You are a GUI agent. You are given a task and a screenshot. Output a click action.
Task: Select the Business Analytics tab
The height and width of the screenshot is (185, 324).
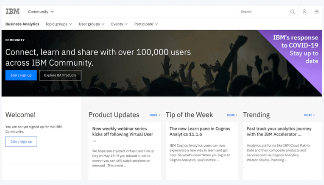(22, 24)
